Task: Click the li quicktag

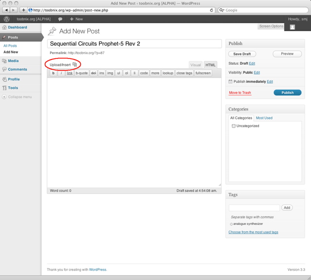Action: pos(134,73)
